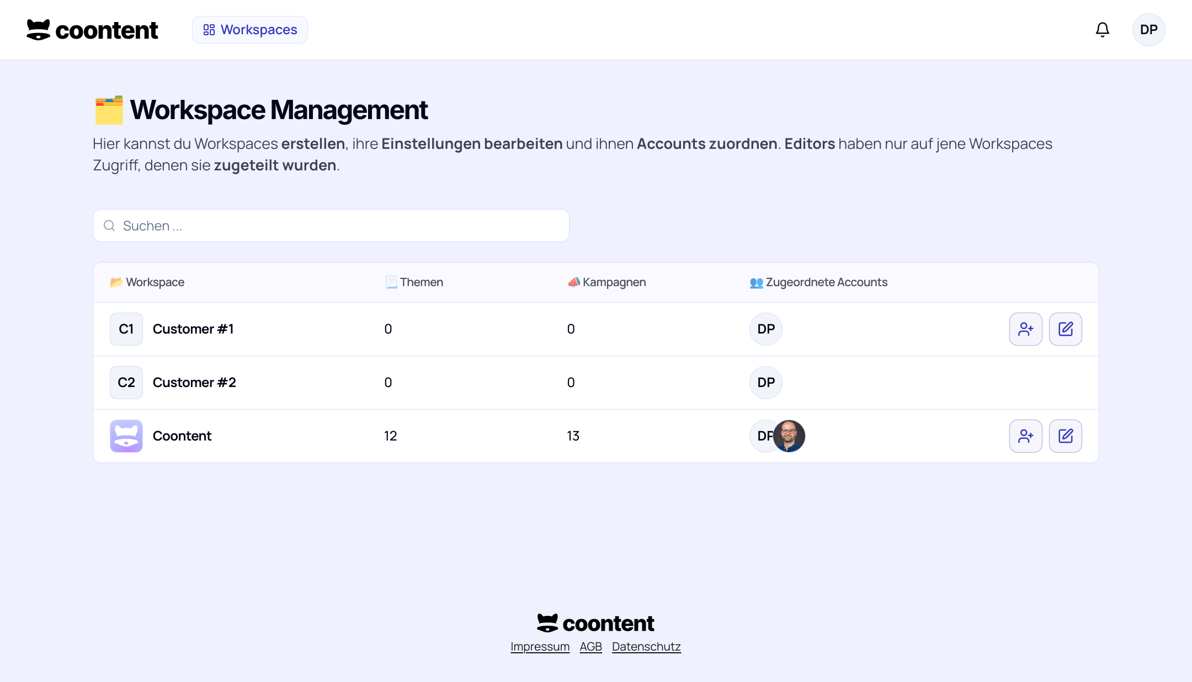Screen dimensions: 1192x682
Task: Open the AGB footer link
Action: [x=590, y=647]
